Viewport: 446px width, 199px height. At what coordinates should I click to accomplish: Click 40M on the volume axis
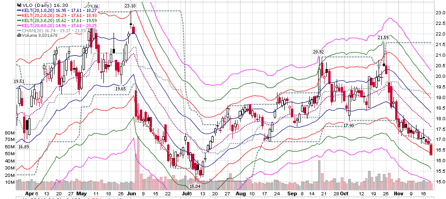point(9,161)
